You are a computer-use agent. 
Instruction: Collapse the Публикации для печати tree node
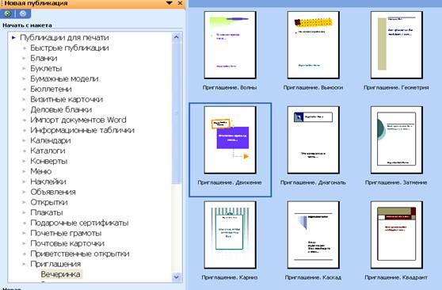pos(13,37)
